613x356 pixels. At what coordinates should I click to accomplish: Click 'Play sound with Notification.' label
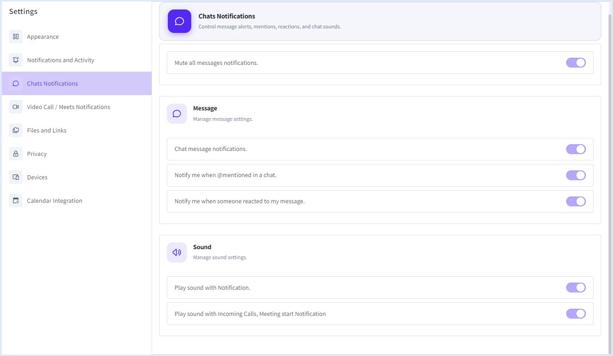(212, 288)
